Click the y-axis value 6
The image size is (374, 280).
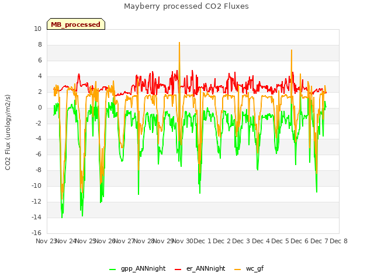click(40, 60)
